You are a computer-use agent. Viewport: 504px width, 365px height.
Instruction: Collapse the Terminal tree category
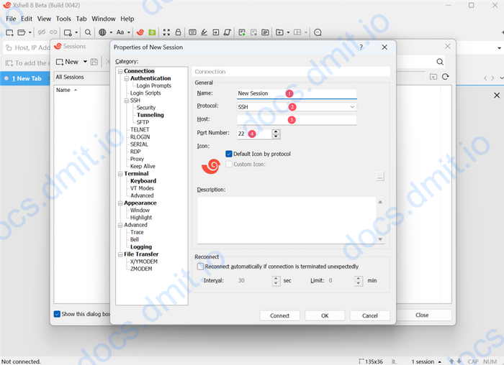coord(120,174)
